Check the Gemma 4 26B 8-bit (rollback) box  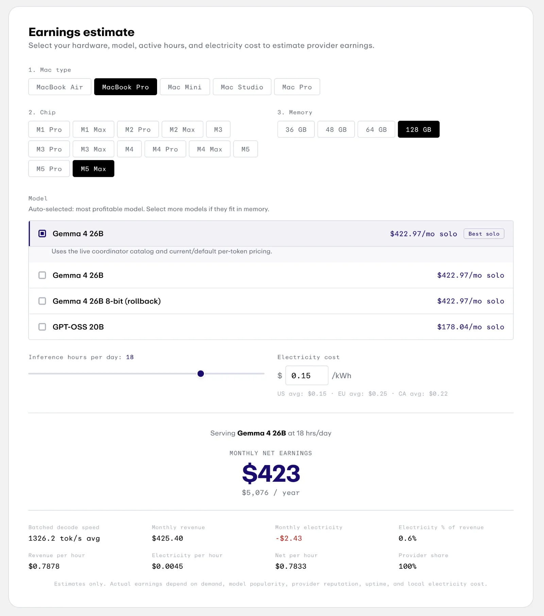tap(42, 301)
